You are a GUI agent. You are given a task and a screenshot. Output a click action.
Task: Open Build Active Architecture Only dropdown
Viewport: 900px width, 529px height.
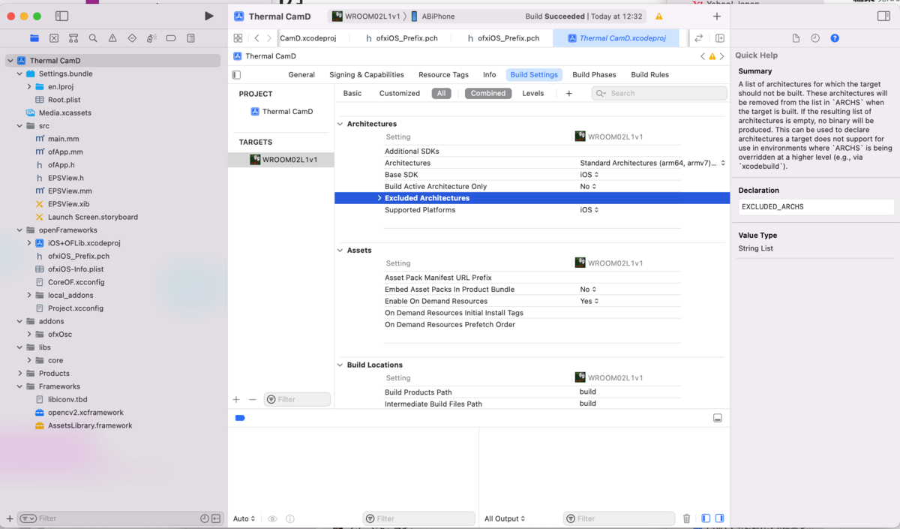589,187
